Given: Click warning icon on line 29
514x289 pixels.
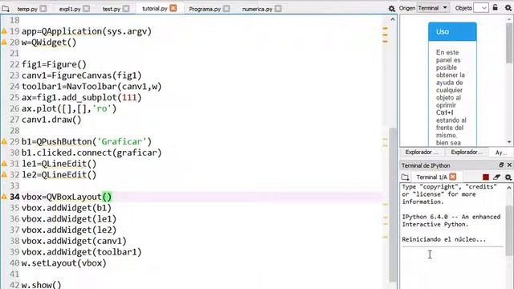Looking at the screenshot, I should 4,141.
